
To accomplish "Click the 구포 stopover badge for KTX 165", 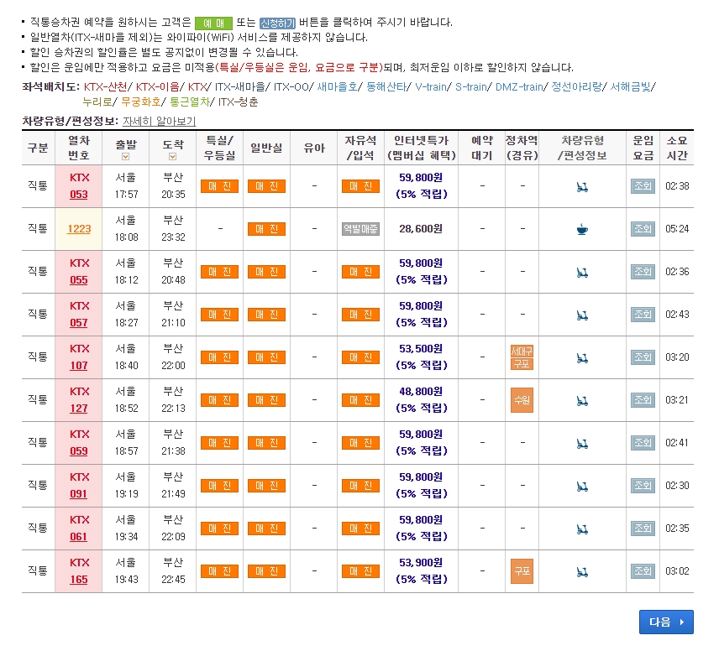I will coord(521,570).
